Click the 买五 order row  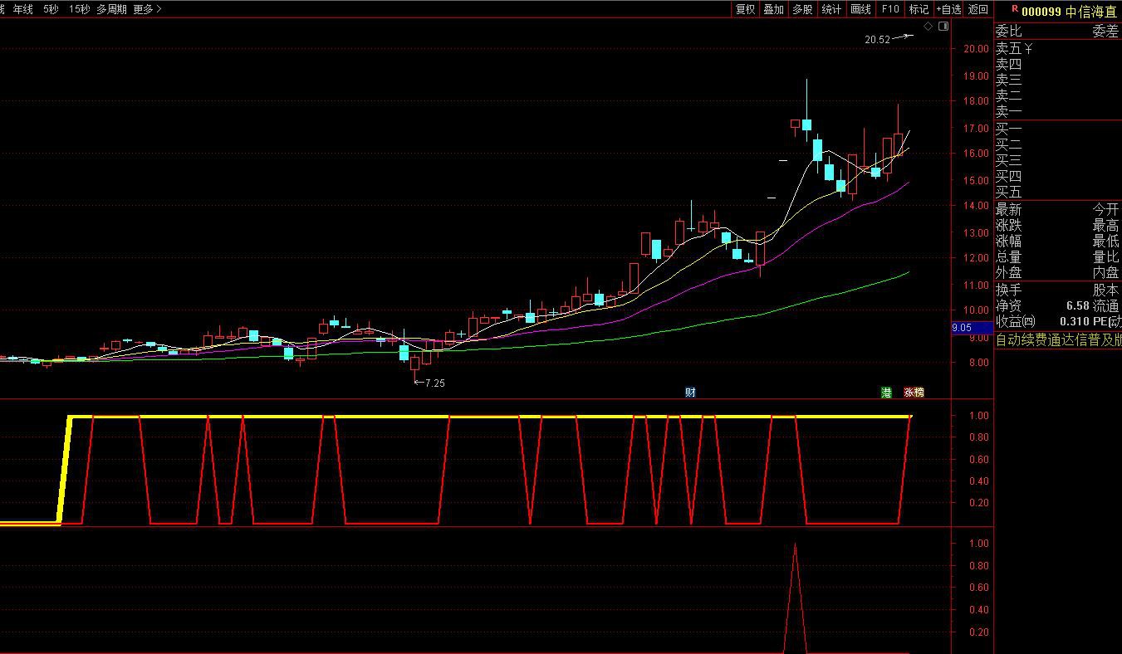(x=1058, y=192)
